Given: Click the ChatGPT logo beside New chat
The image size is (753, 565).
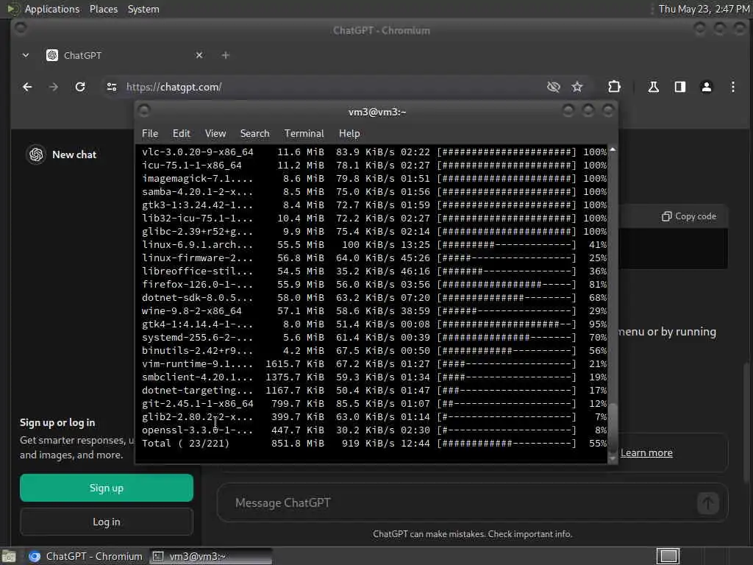Looking at the screenshot, I should [36, 154].
